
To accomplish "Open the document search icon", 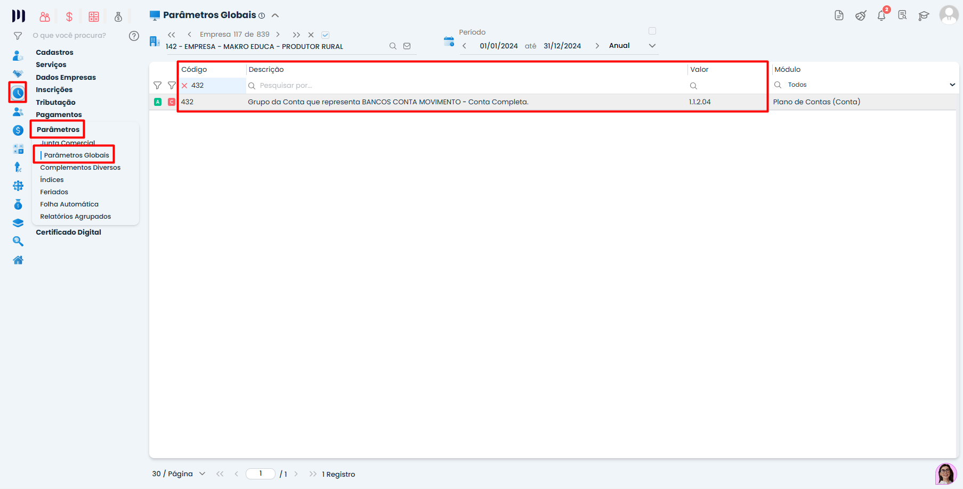I will click(x=902, y=15).
